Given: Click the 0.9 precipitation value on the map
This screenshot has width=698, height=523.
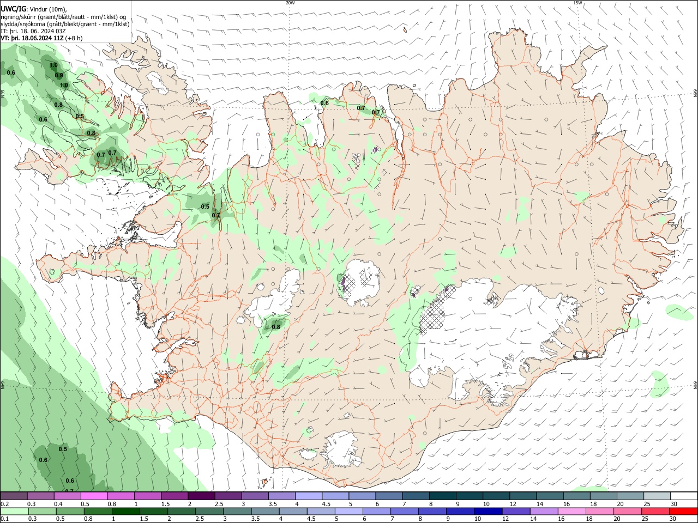Looking at the screenshot, I should click(59, 76).
